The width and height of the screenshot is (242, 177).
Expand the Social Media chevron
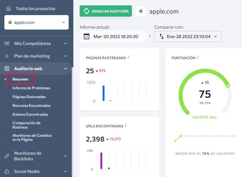(x=66, y=171)
